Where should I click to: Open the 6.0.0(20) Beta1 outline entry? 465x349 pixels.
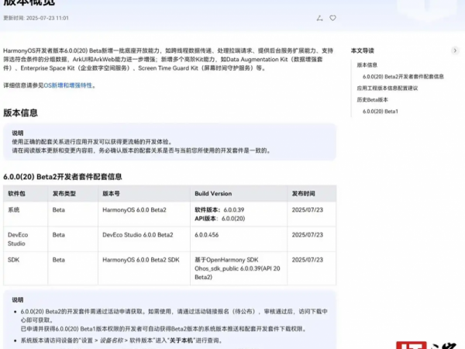tap(381, 111)
